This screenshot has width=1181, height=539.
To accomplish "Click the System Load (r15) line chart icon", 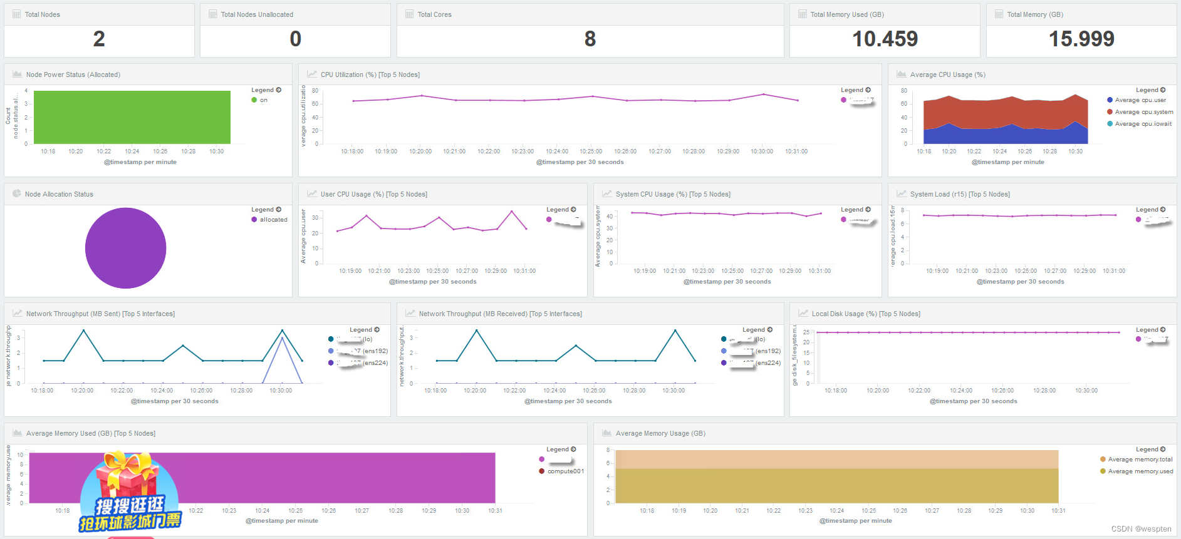I will pos(901,194).
